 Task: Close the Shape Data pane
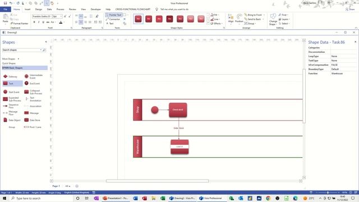[355, 42]
